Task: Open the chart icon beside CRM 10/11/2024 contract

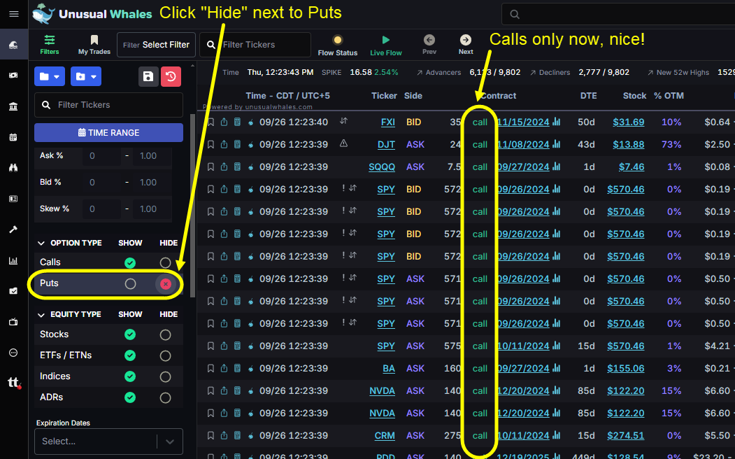Action: click(x=557, y=435)
